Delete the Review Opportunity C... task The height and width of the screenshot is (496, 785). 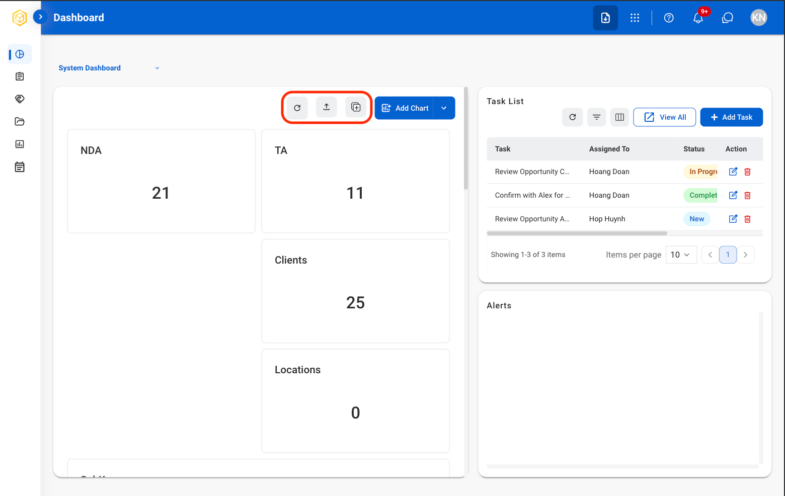(x=748, y=172)
